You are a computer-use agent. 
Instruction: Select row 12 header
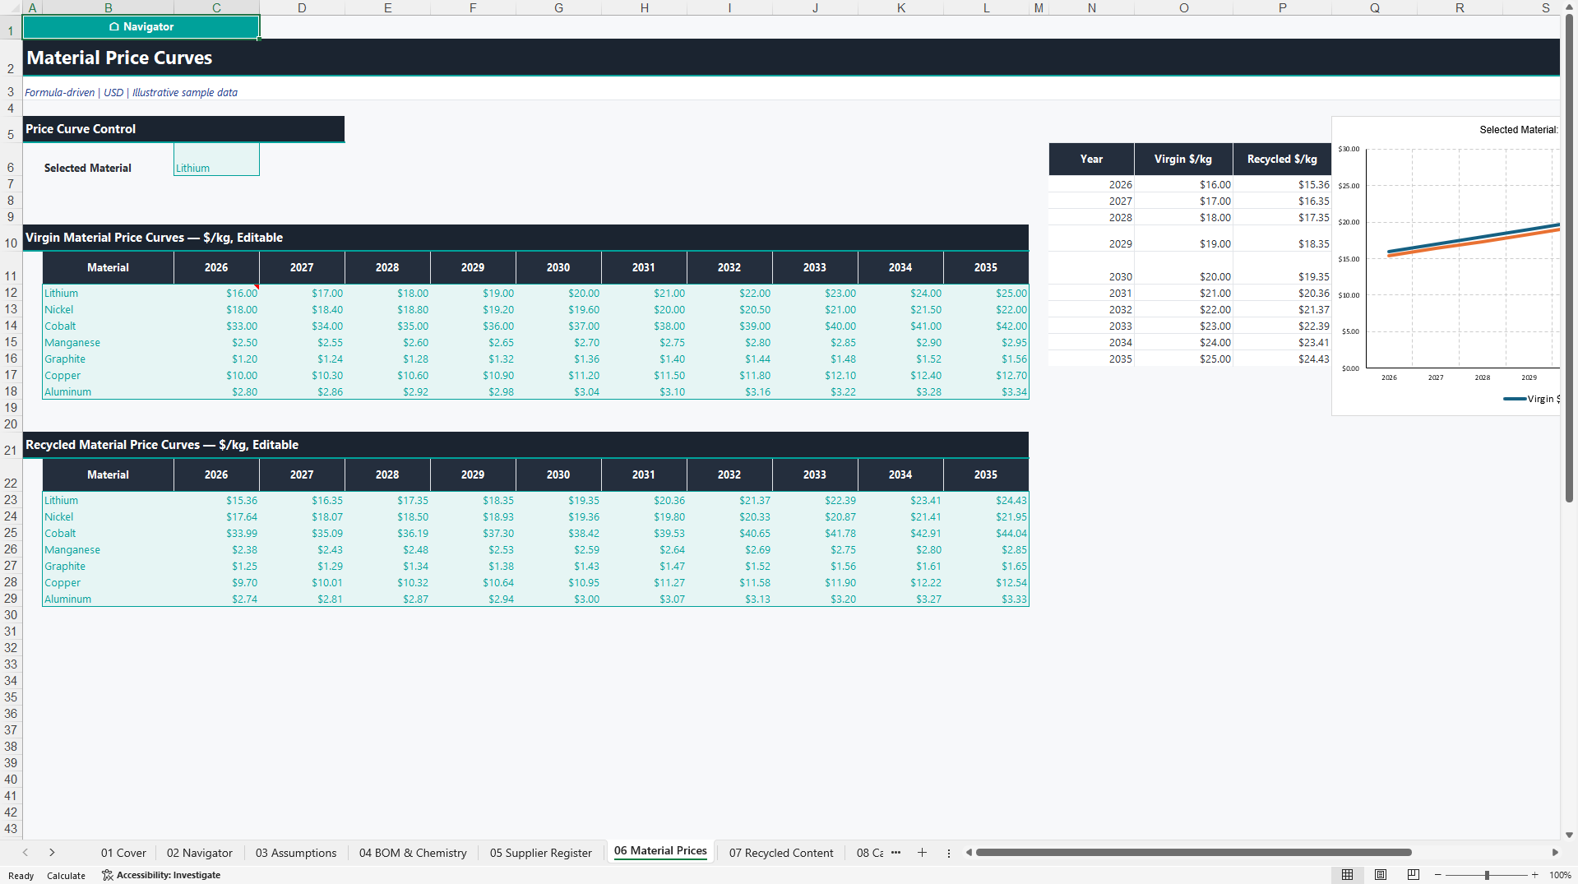[x=11, y=293]
